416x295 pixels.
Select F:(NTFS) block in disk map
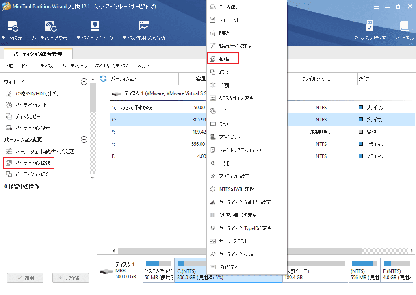click(x=397, y=271)
